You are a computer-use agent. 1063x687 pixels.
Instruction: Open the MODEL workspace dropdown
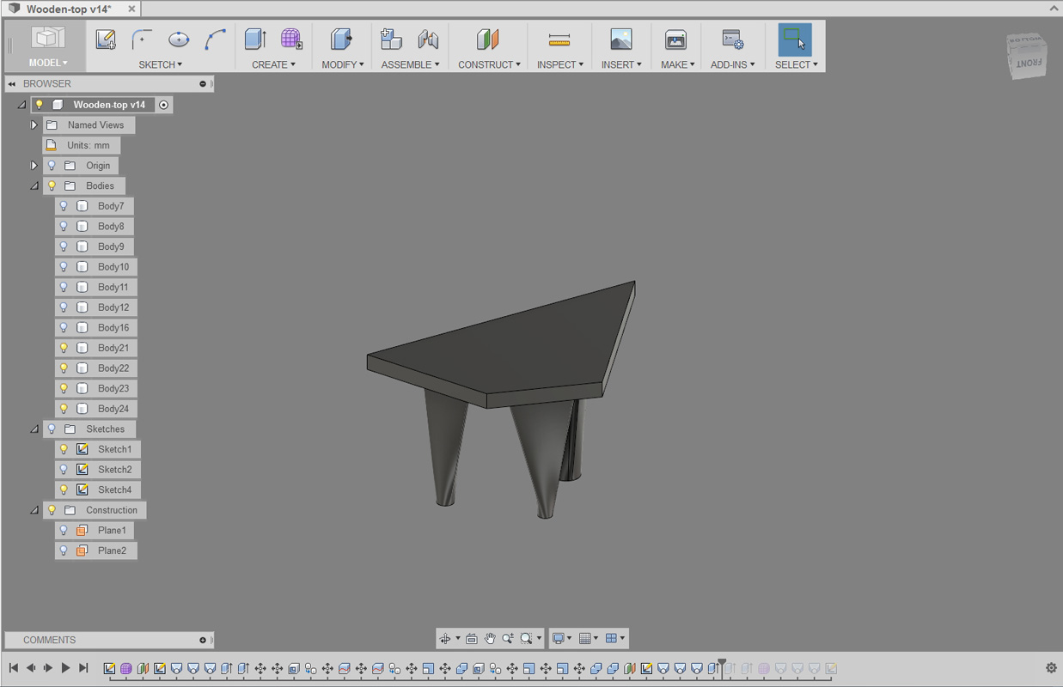click(48, 46)
